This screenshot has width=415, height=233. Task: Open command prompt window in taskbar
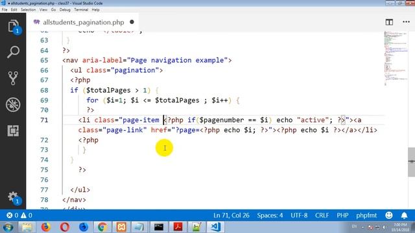[159, 227]
